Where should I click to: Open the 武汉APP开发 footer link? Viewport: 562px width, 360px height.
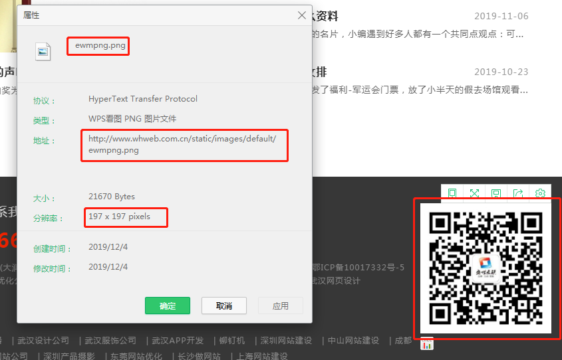click(x=178, y=341)
